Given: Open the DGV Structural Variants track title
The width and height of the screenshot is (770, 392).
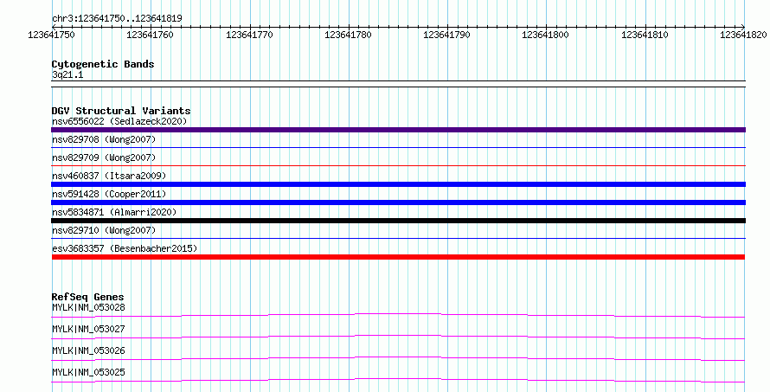Looking at the screenshot, I should (121, 111).
